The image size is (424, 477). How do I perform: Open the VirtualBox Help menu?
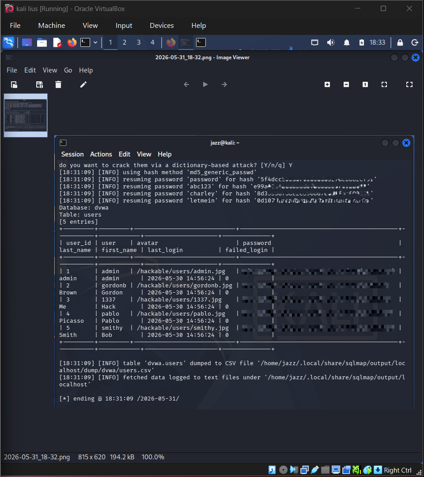coord(199,26)
